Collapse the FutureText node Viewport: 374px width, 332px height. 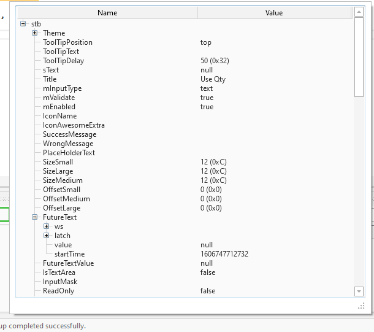pos(35,217)
